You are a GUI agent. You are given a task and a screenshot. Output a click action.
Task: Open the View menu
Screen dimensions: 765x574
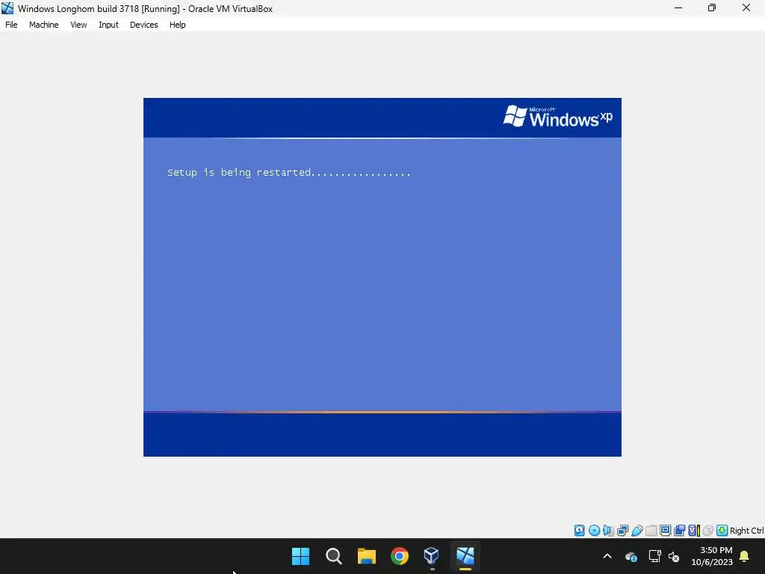tap(78, 25)
